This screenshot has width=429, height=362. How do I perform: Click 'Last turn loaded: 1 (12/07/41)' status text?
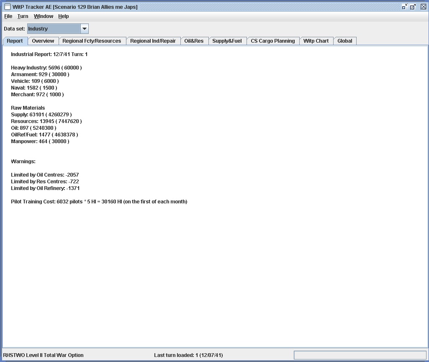click(x=188, y=355)
